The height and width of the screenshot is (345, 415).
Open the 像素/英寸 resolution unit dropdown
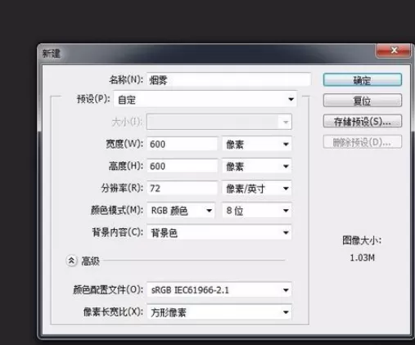click(x=257, y=188)
